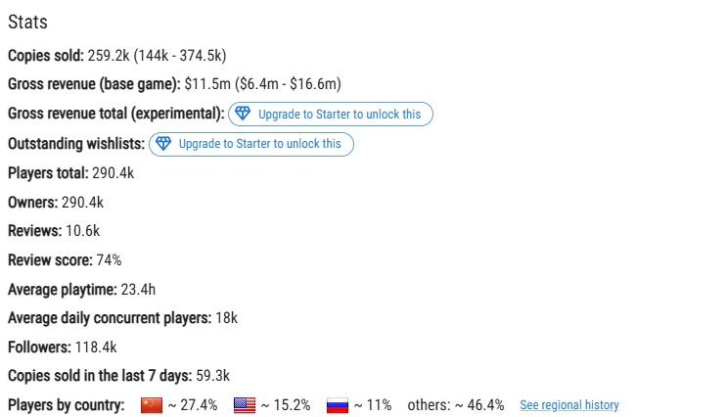This screenshot has width=728, height=417.
Task: Click the Reviews 10.6k figure
Action: pyautogui.click(x=82, y=231)
